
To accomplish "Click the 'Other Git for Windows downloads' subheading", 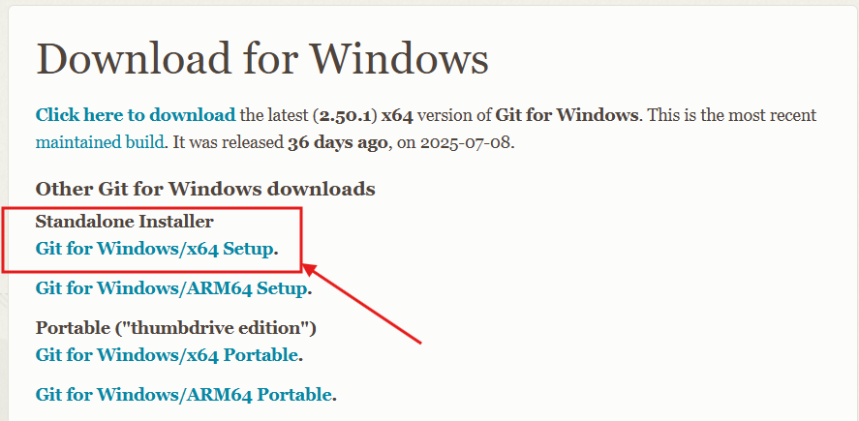I will click(x=204, y=189).
